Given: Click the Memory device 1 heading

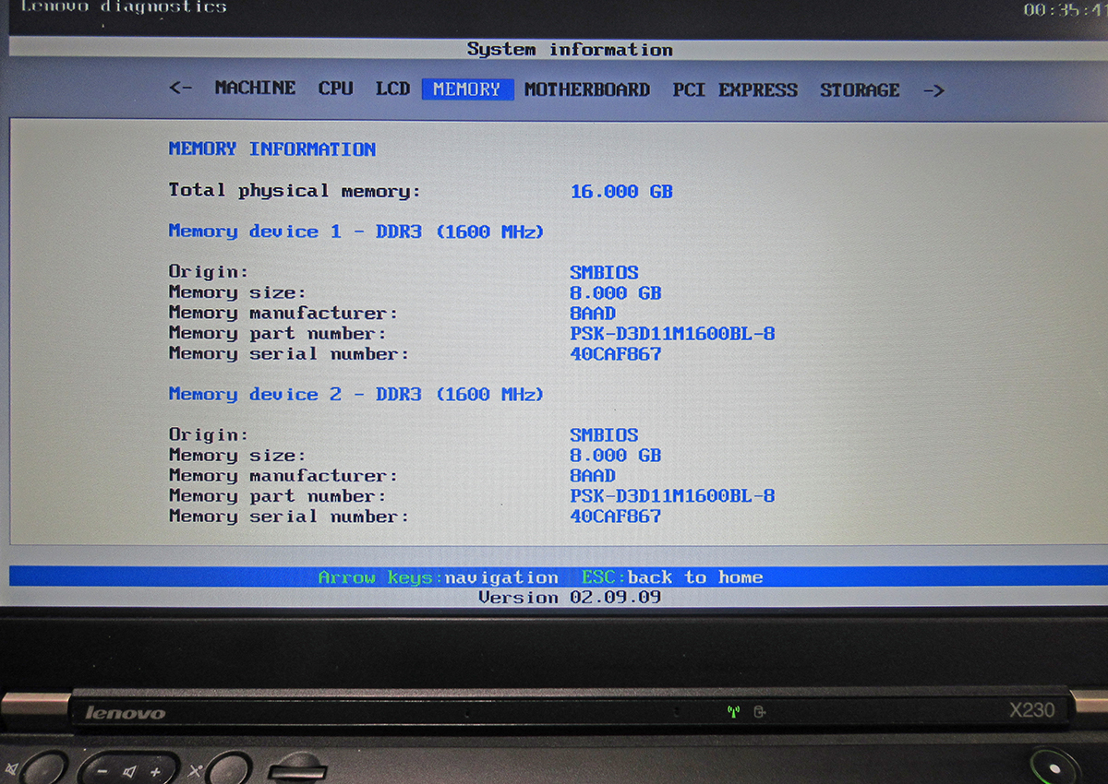Looking at the screenshot, I should click(356, 232).
